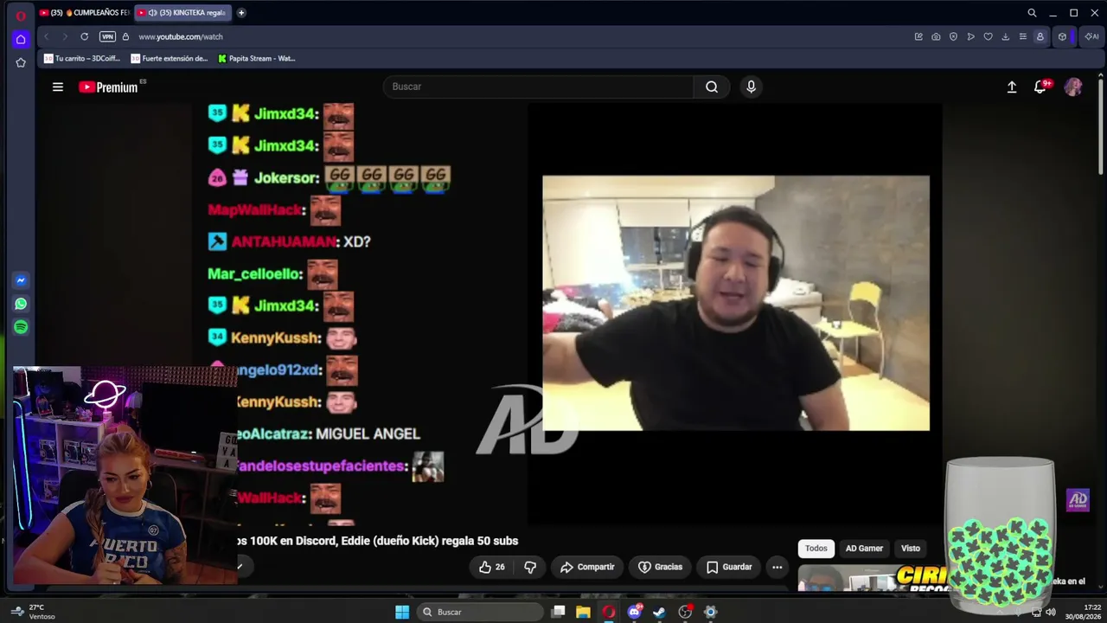This screenshot has height=623, width=1107.
Task: Select the 'Todos' filter chip
Action: coord(816,548)
